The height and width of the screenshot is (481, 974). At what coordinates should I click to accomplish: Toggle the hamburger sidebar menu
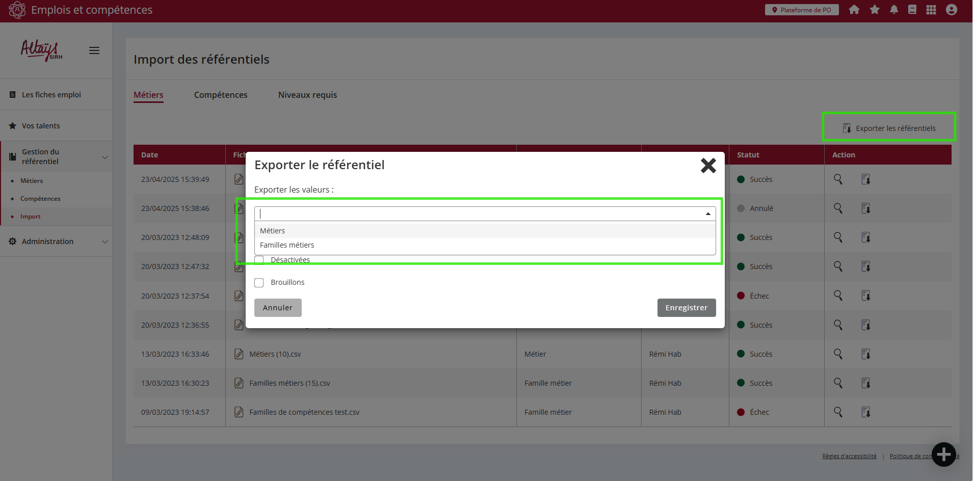94,50
